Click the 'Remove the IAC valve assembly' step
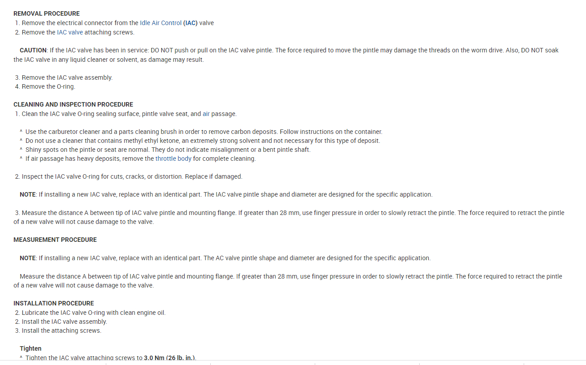This screenshot has width=586, height=365. (x=67, y=77)
